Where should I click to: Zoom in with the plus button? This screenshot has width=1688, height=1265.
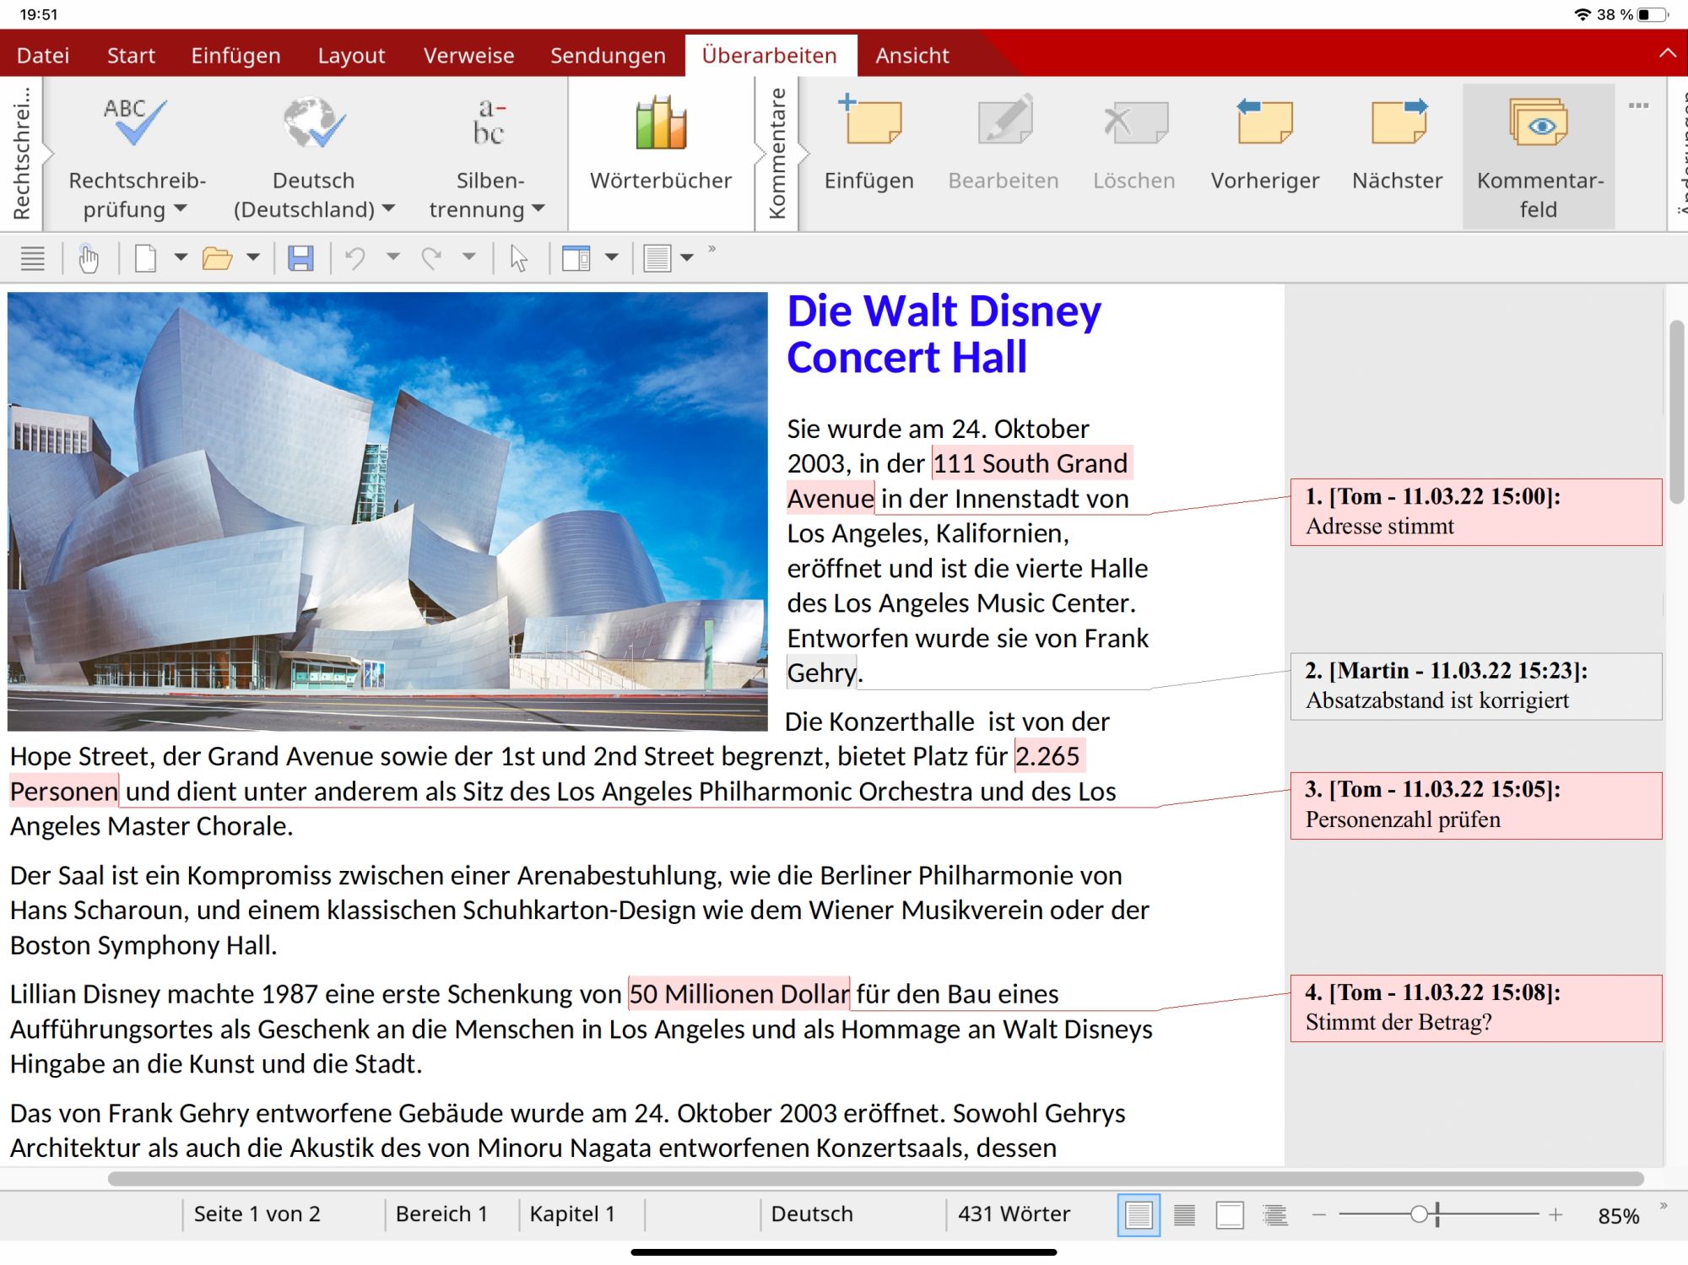1555,1215
